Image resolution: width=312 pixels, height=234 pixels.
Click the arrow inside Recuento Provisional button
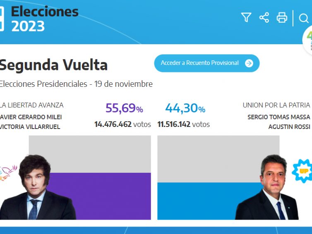249,63
